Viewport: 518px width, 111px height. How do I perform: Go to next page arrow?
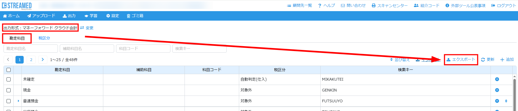(x=43, y=59)
